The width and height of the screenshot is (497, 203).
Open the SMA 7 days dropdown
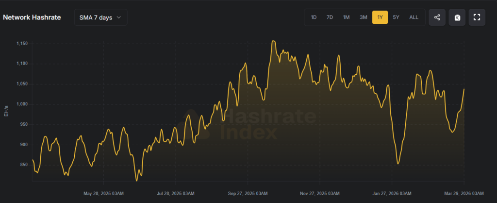tap(100, 17)
